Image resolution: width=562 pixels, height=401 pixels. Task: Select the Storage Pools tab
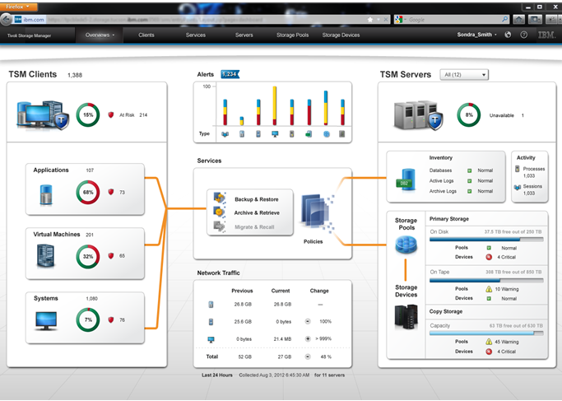pos(292,35)
